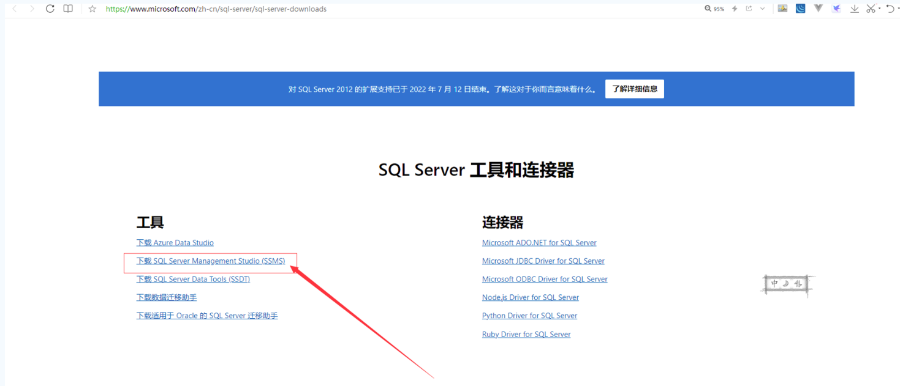
Task: Open the browser downloads panel
Action: click(x=854, y=9)
